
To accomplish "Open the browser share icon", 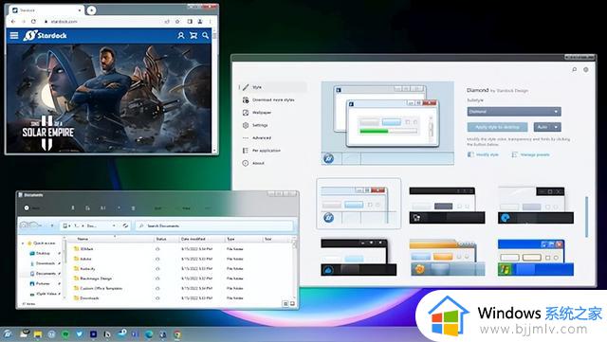I will pos(167,22).
